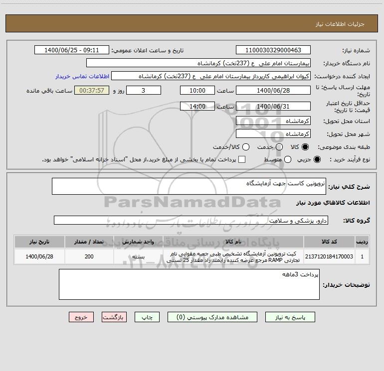Click the need number field 1100030329000463
384x371 pixels.
273,50
